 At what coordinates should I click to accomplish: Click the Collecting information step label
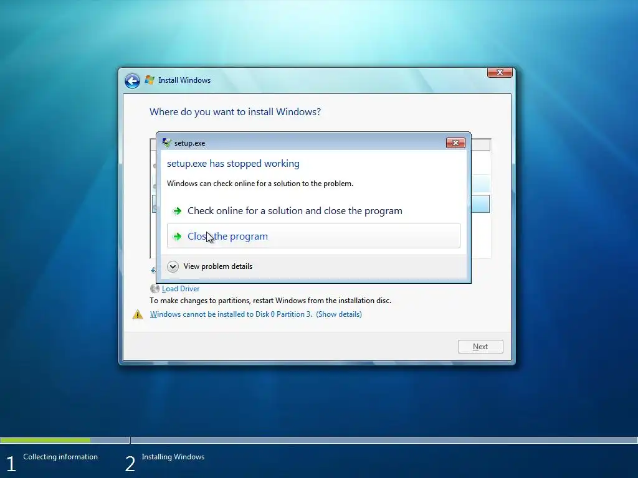tap(60, 457)
